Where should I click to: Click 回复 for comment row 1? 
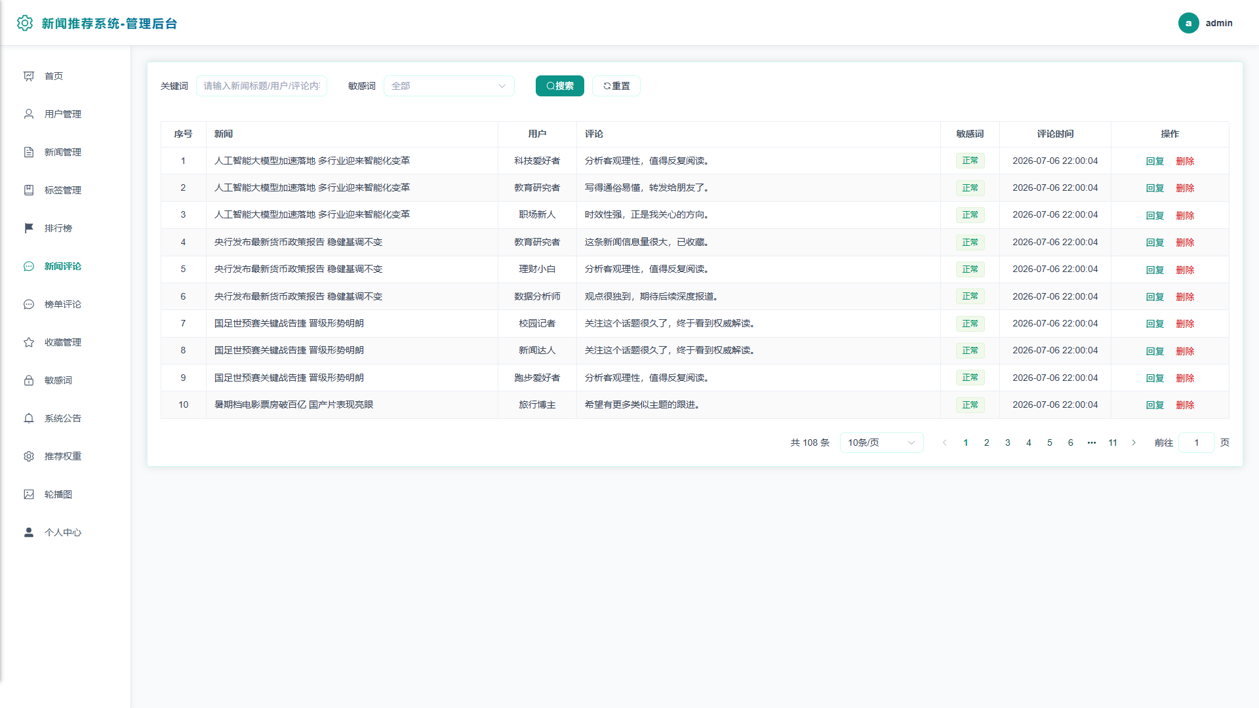click(x=1155, y=161)
